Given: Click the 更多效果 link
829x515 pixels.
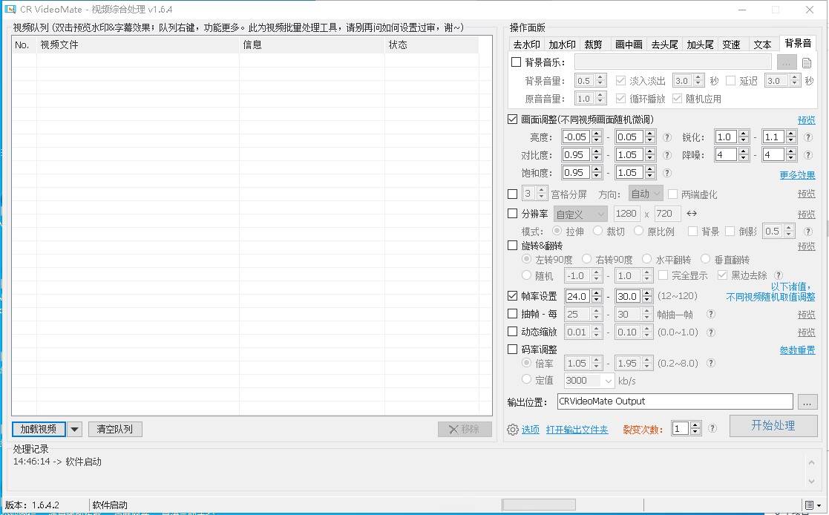Looking at the screenshot, I should click(797, 175).
